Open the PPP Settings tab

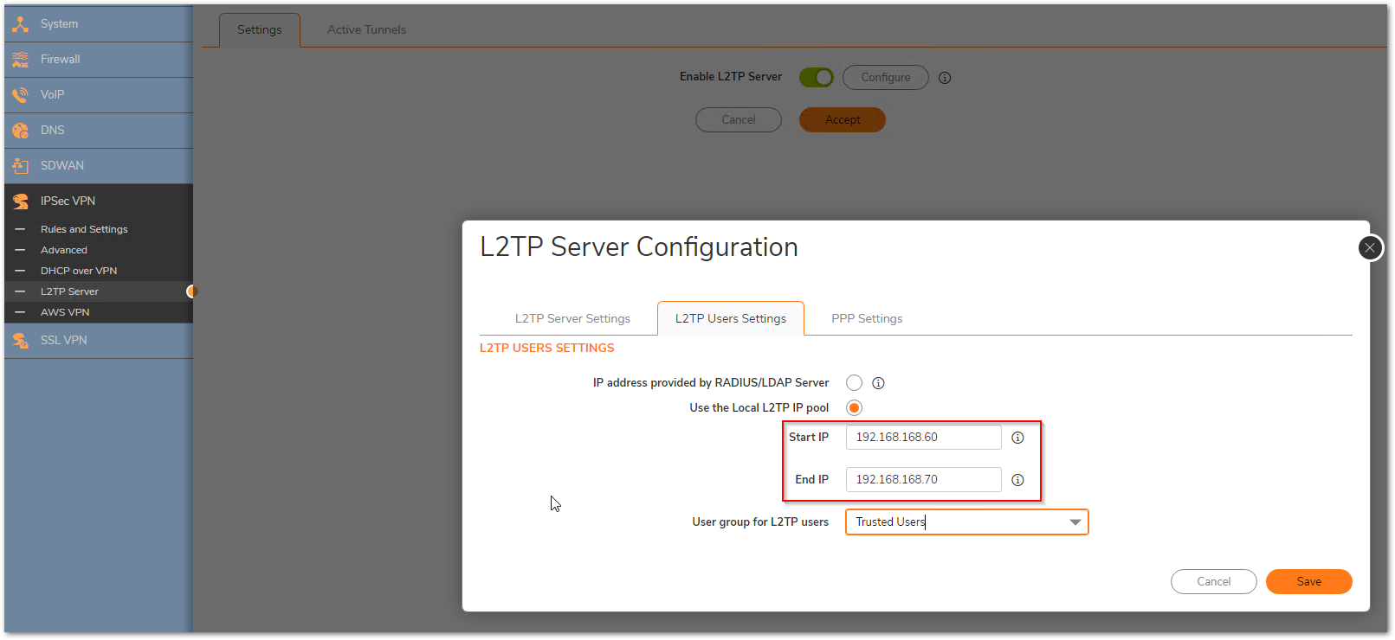click(x=867, y=319)
